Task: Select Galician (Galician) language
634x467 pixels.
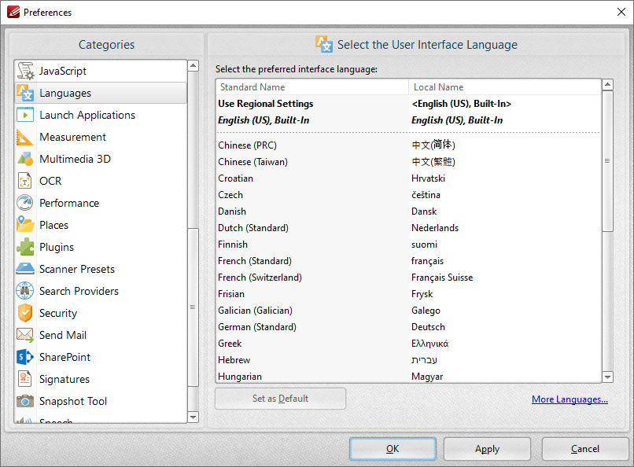Action: coord(408,311)
